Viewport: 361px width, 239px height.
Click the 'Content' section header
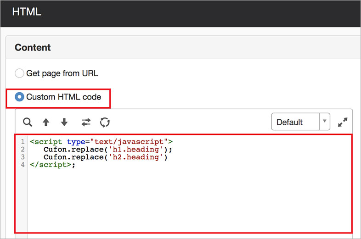(x=33, y=48)
